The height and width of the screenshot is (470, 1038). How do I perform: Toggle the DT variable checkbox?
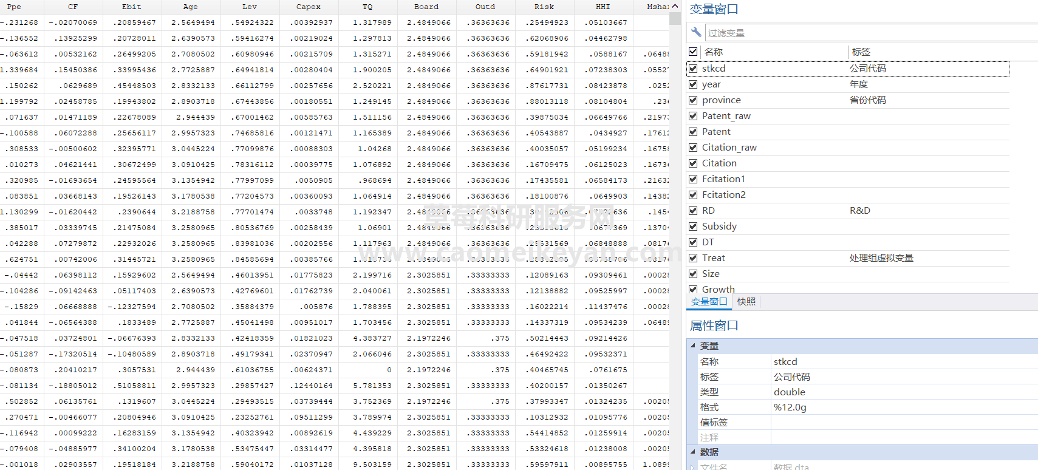[x=693, y=242]
